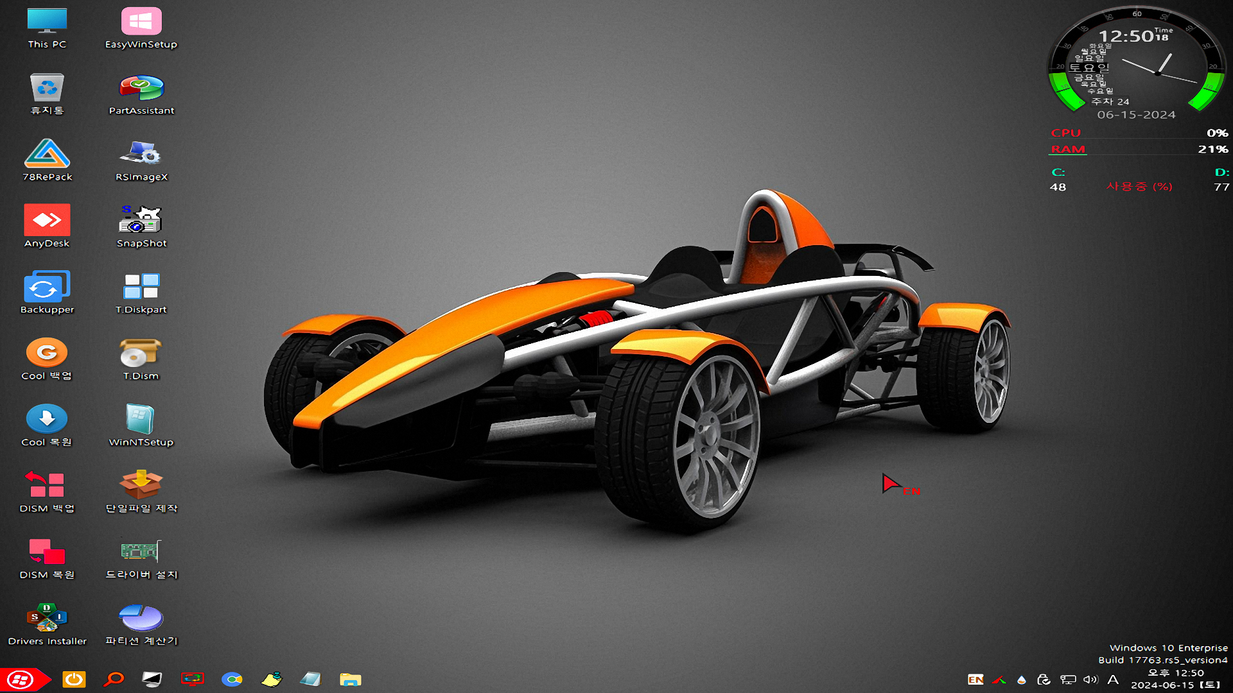Click the safely remove hardware tray icon
Image resolution: width=1233 pixels, height=693 pixels.
point(1044,680)
